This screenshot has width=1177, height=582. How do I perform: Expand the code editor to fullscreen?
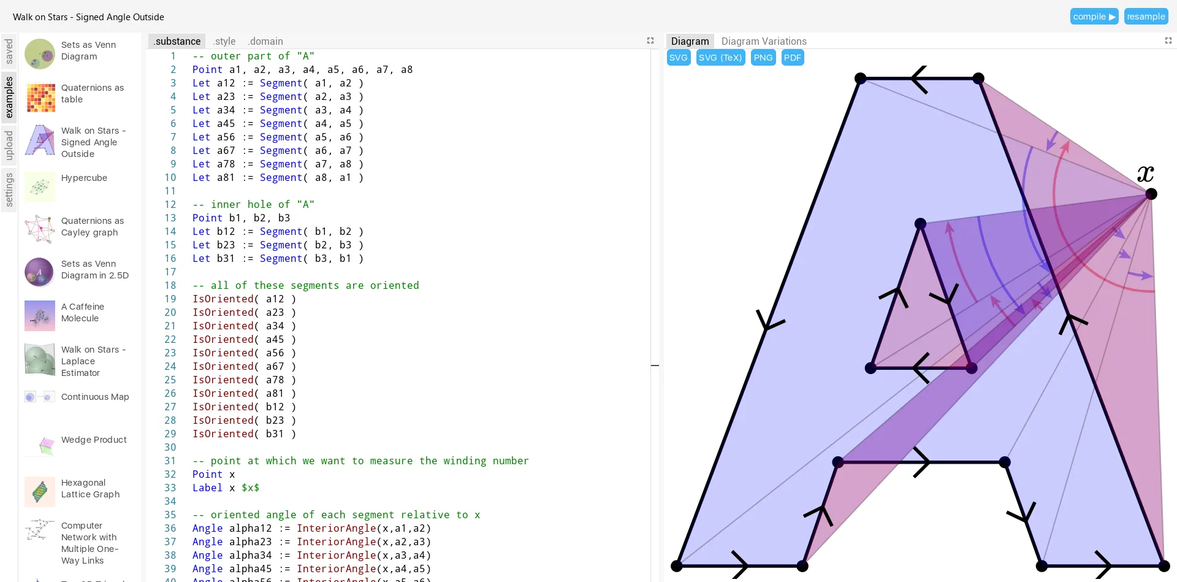tap(650, 40)
